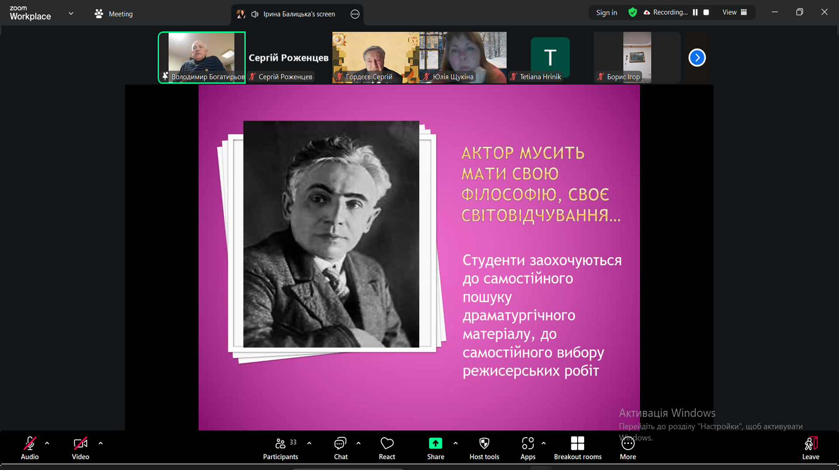Click the Sign in button
This screenshot has width=839, height=470.
pos(606,13)
